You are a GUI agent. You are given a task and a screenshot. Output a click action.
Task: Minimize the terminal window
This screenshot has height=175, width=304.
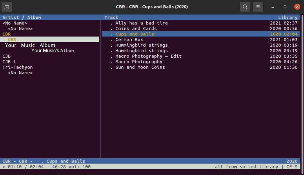pyautogui.click(x=273, y=7)
